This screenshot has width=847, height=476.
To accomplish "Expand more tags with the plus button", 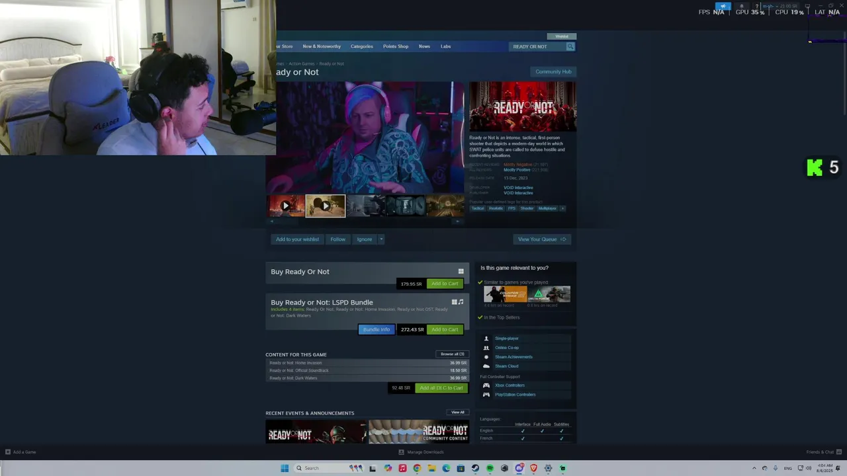I will (x=562, y=208).
